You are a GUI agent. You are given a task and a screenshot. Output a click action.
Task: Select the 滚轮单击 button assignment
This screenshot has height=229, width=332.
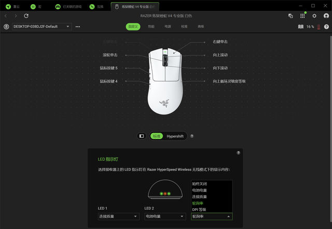pos(110,55)
